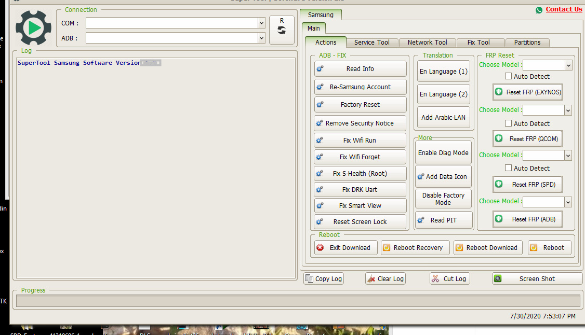
Task: Click the camera icon on Screen Shot
Action: (x=498, y=278)
